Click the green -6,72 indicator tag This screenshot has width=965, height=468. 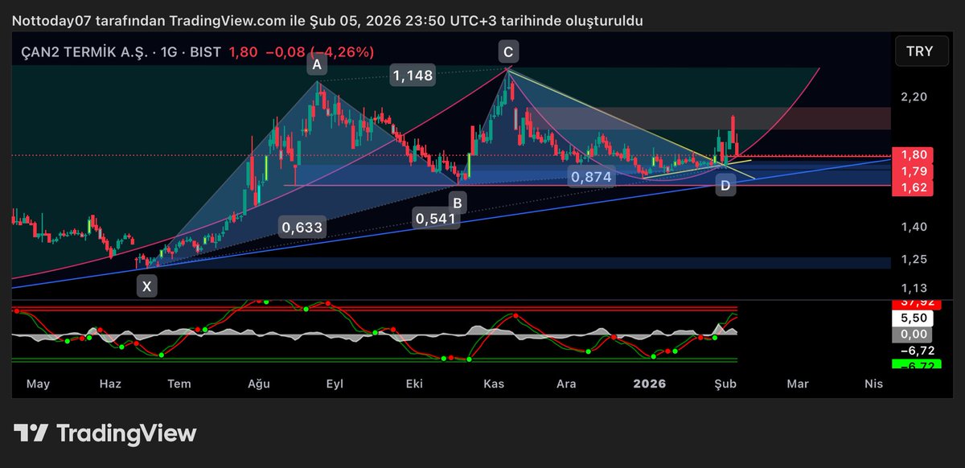tap(915, 365)
